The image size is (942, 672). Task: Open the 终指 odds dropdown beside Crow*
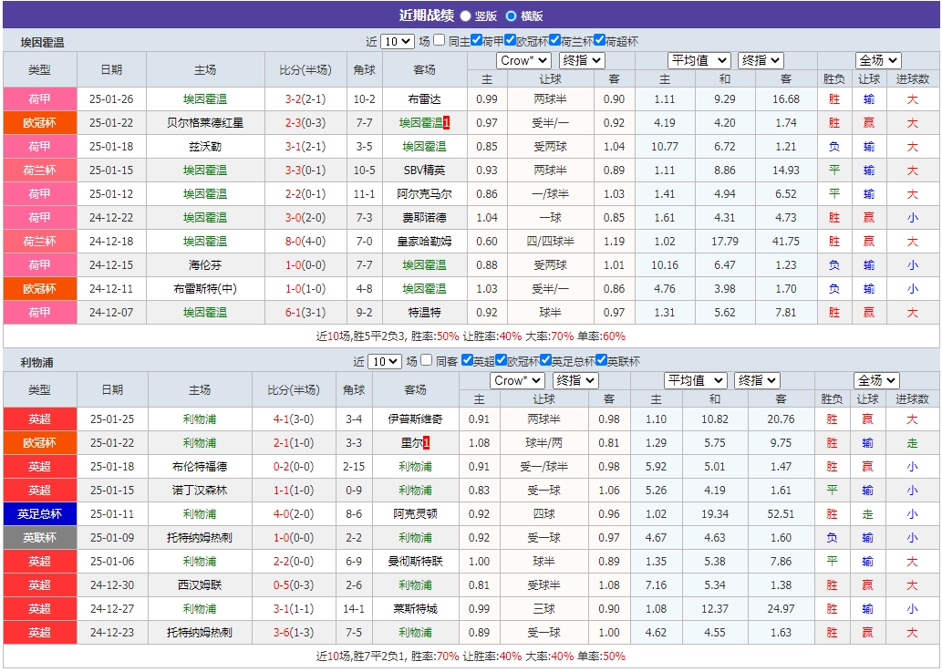click(x=581, y=61)
